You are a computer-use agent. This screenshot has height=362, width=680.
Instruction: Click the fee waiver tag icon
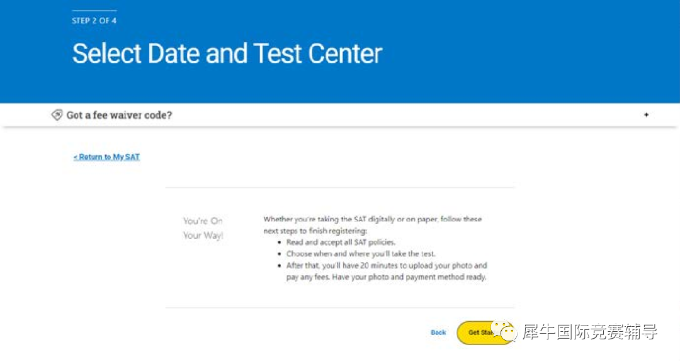point(57,115)
